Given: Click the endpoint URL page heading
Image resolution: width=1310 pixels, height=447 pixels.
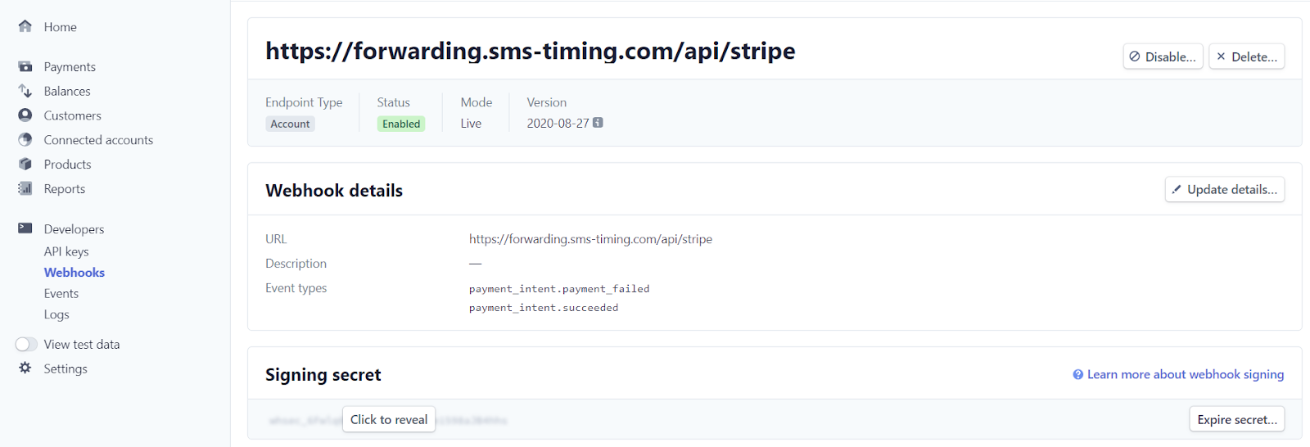Looking at the screenshot, I should [x=531, y=51].
